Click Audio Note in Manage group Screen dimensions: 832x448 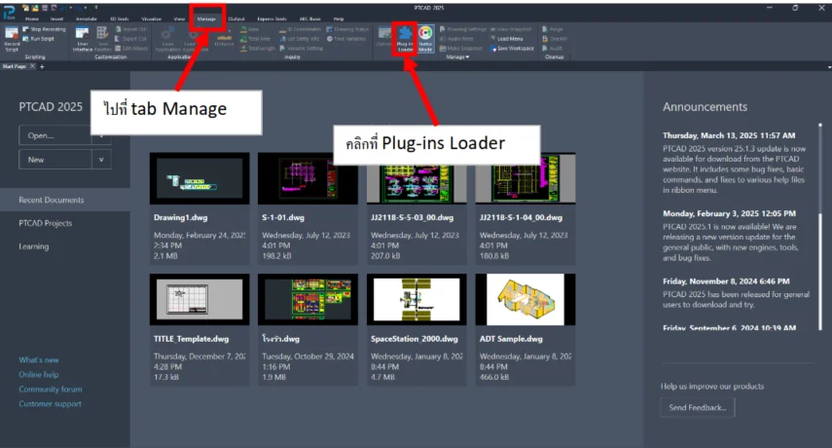(x=456, y=39)
